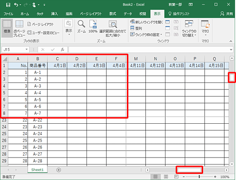This screenshot has width=236, height=180.
Task: Click 選択範囲に合わせて拡大/縮小 zoom to selection
Action: click(113, 29)
